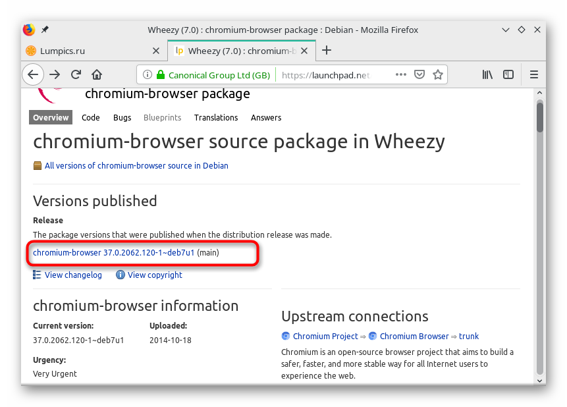Open All versions of chromium-browser source link
Viewport: 567px width, 407px height.
pyautogui.click(x=136, y=166)
